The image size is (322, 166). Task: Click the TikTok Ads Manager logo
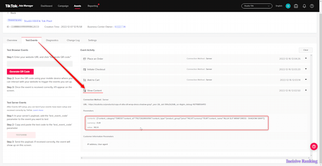coord(19,6)
